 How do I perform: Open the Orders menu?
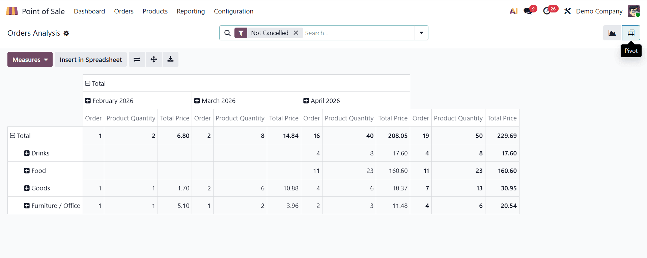point(124,11)
